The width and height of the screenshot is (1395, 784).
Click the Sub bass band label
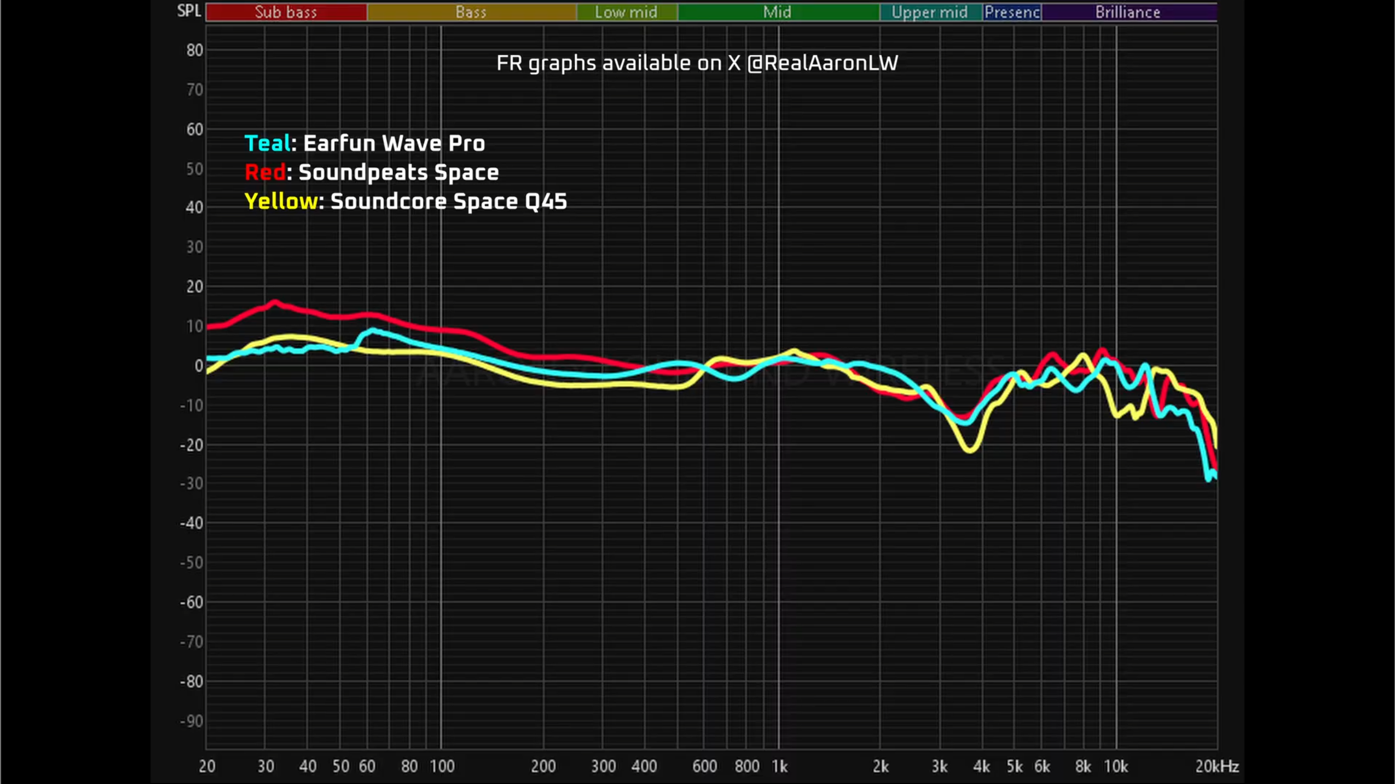286,12
